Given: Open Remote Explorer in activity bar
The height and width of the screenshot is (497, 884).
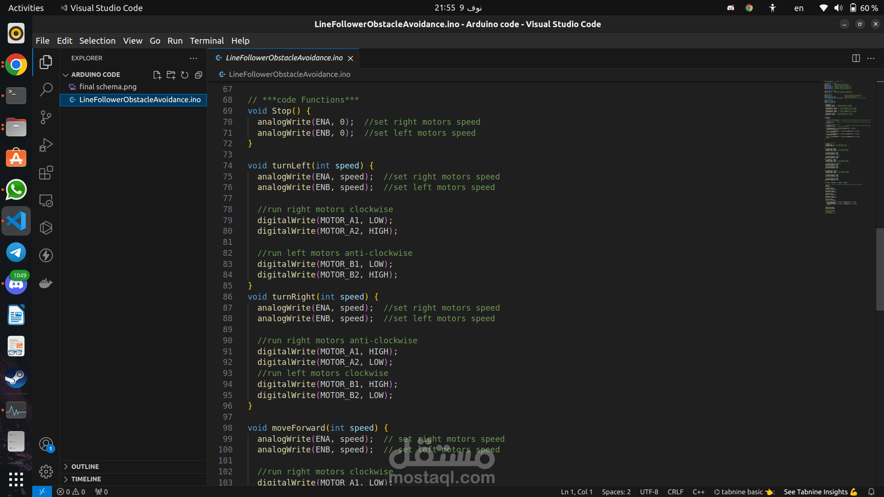Looking at the screenshot, I should click(46, 201).
